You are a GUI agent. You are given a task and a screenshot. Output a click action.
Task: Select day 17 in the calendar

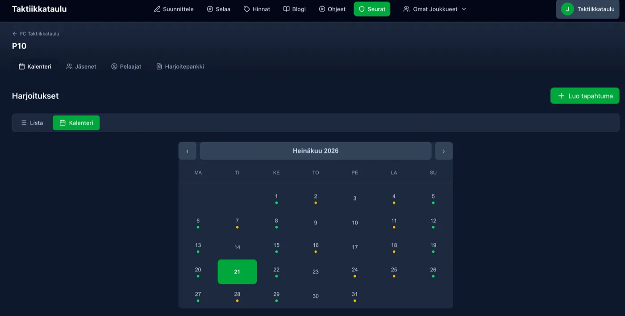[x=355, y=247]
